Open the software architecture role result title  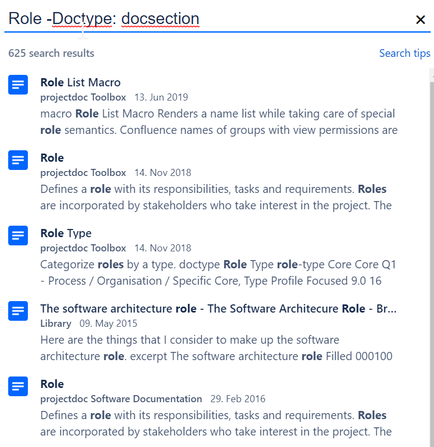click(x=218, y=309)
